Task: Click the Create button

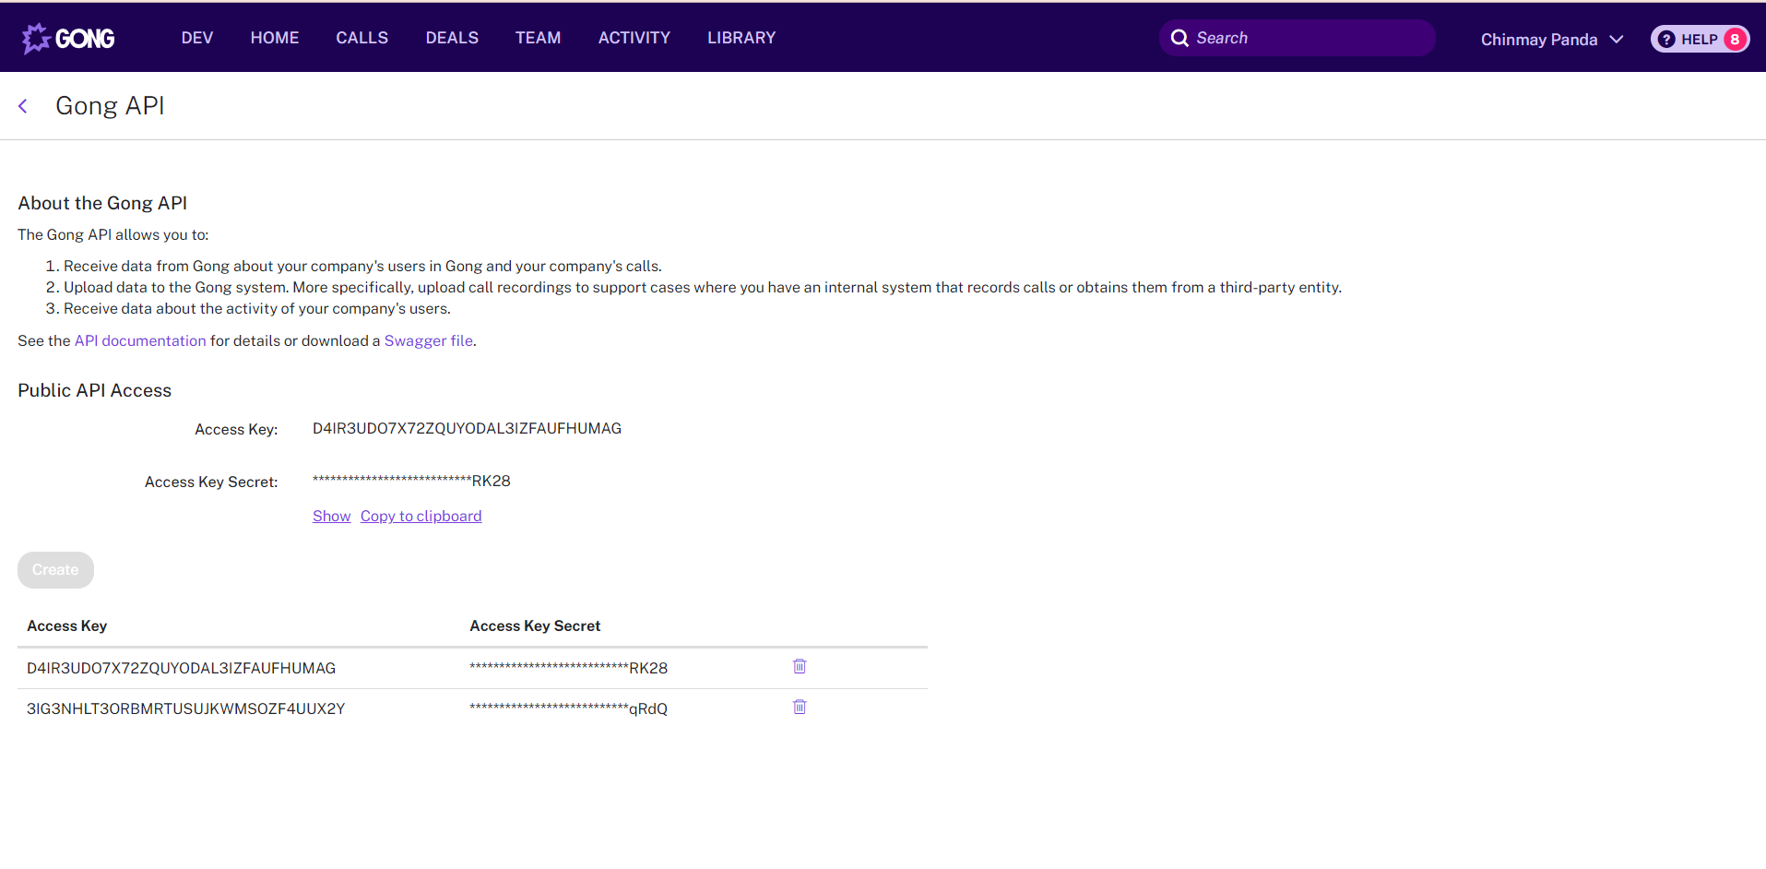Action: pos(55,570)
